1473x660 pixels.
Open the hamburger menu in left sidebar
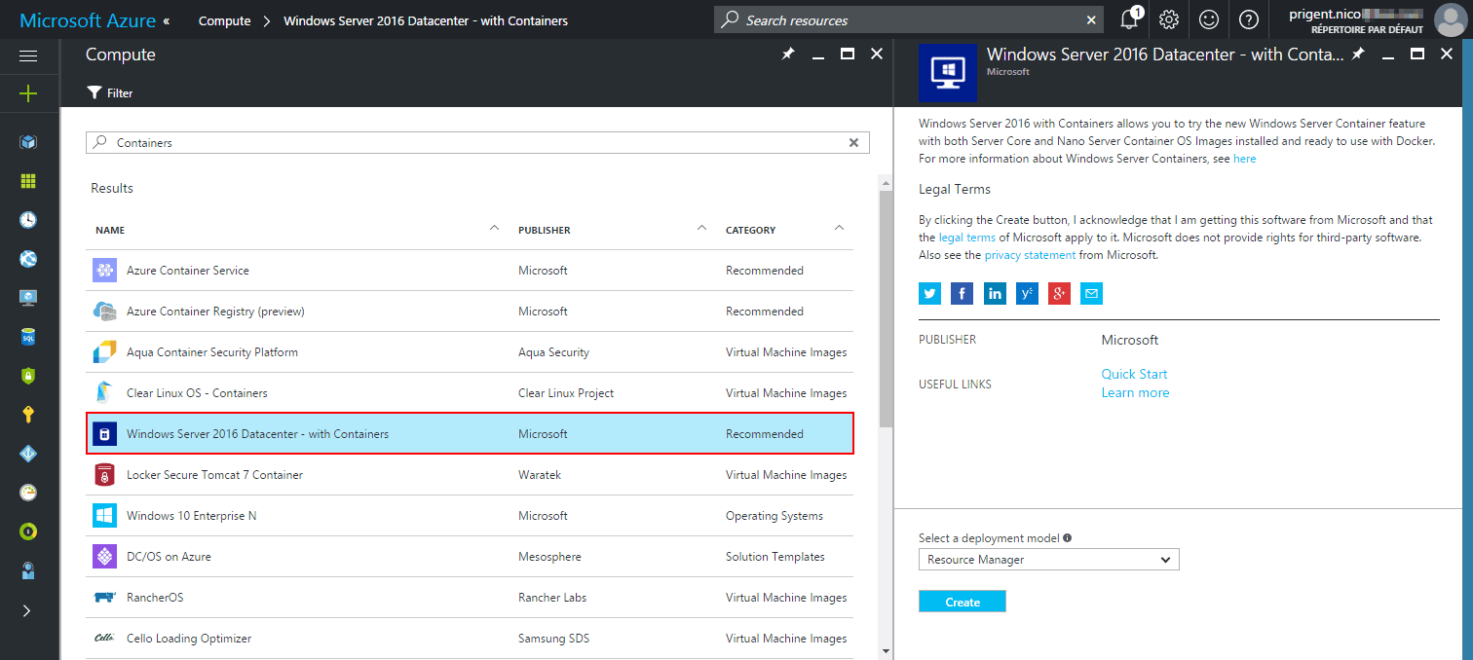pyautogui.click(x=28, y=56)
